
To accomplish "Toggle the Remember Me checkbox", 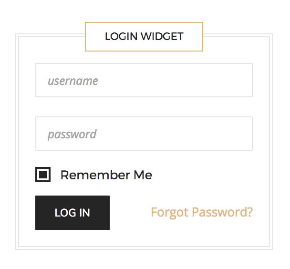I will pos(43,175).
